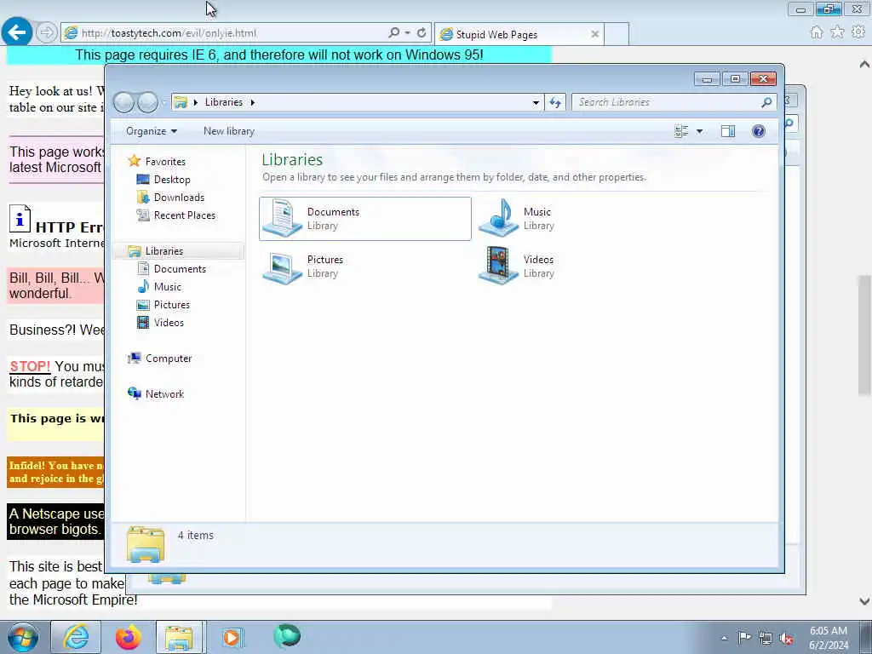
Task: Click the red STOP! link on page
Action: tap(30, 366)
